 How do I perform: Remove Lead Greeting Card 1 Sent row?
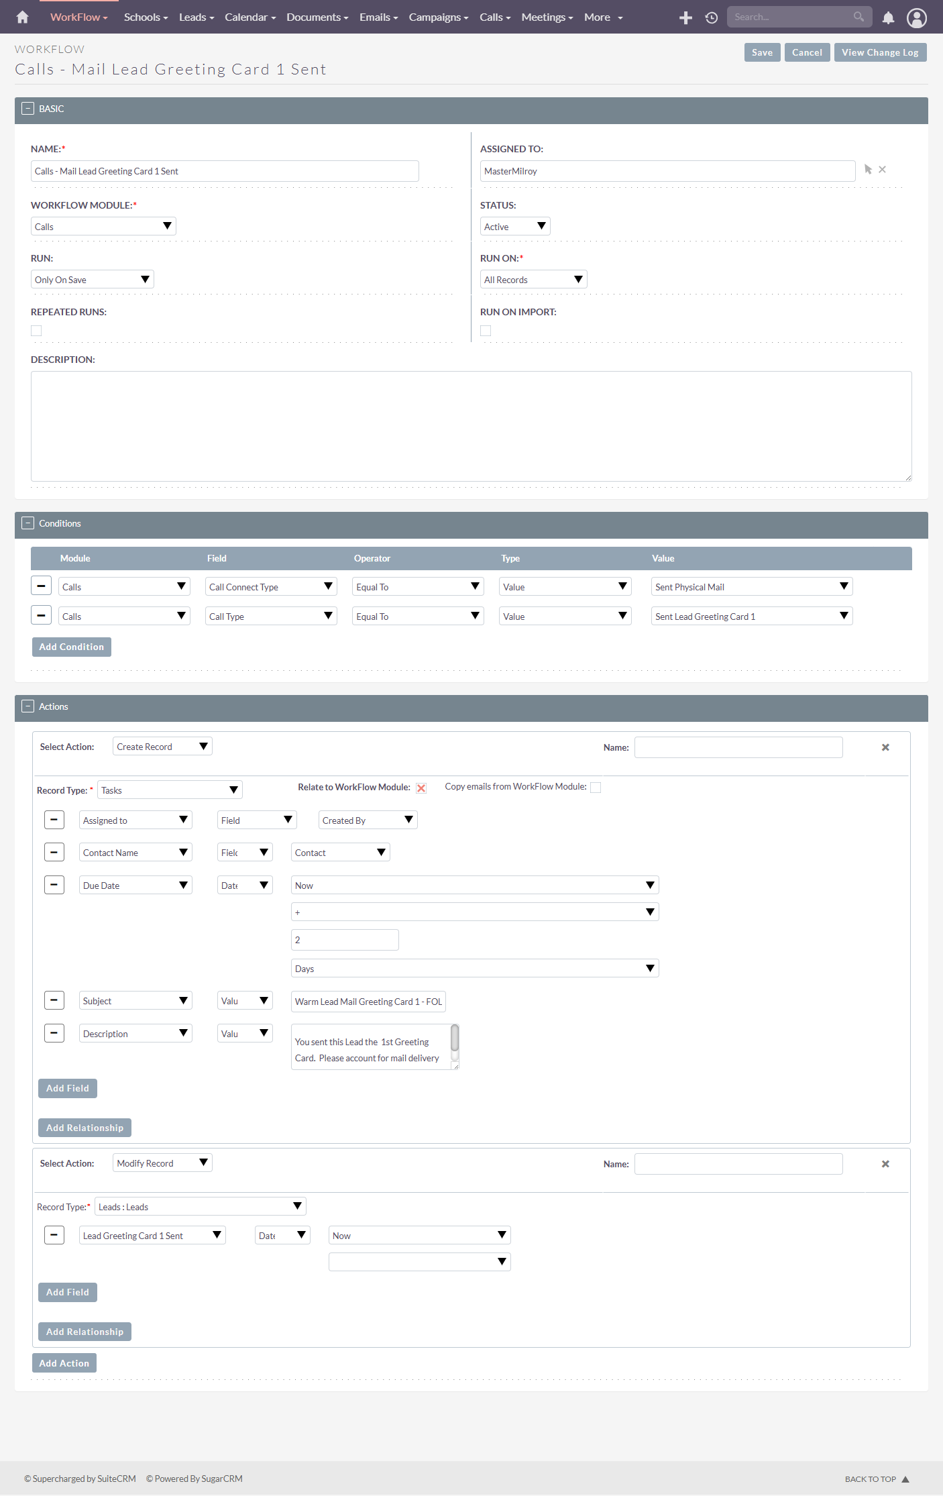pos(54,1234)
